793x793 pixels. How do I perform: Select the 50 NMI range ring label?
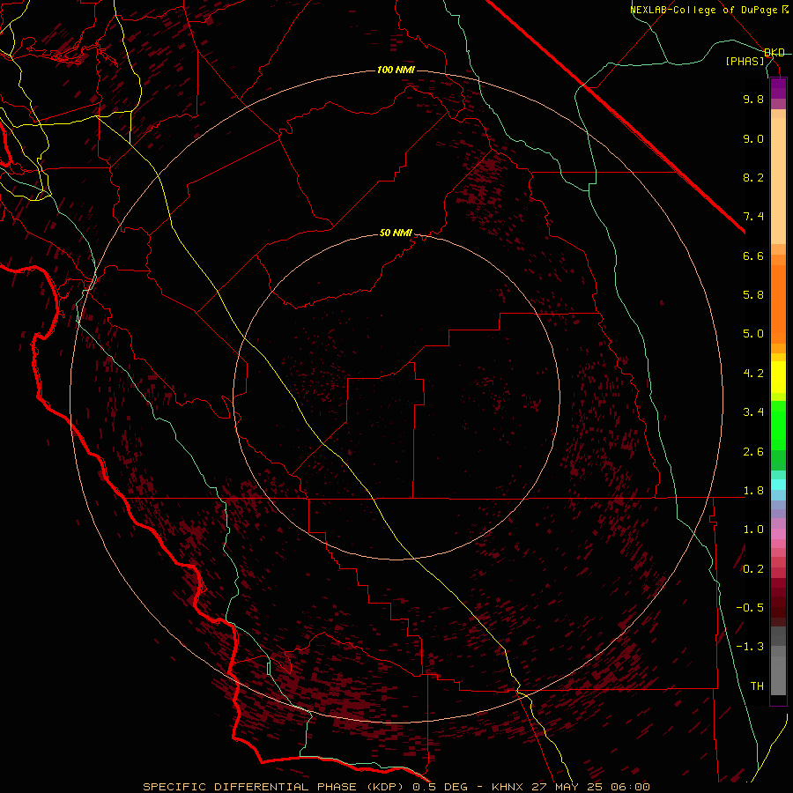click(x=396, y=233)
